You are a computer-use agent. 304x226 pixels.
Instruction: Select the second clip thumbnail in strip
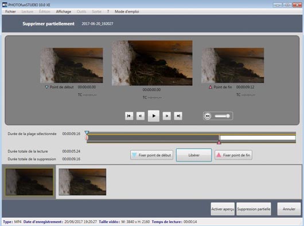coord(83,182)
